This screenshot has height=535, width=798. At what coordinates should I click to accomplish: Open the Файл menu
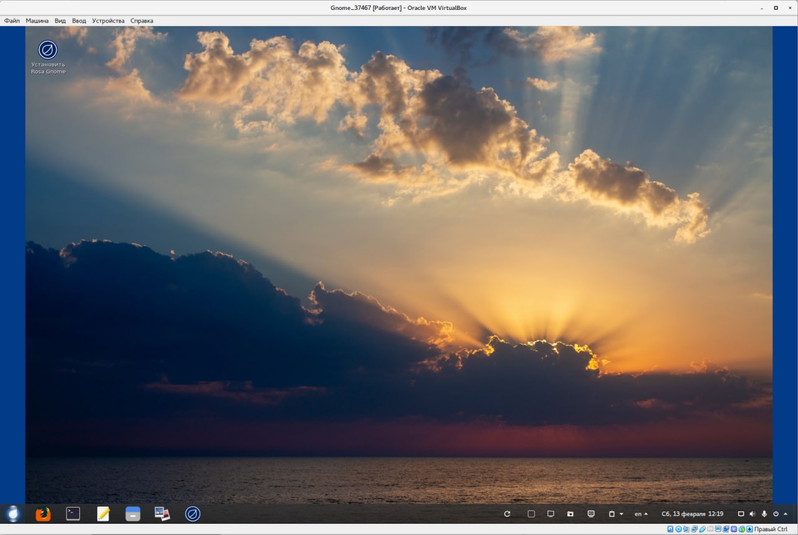pos(12,21)
